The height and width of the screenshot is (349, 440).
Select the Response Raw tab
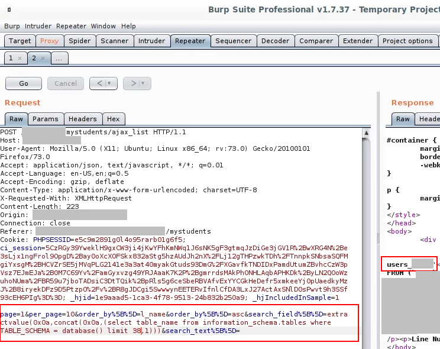tap(403, 119)
